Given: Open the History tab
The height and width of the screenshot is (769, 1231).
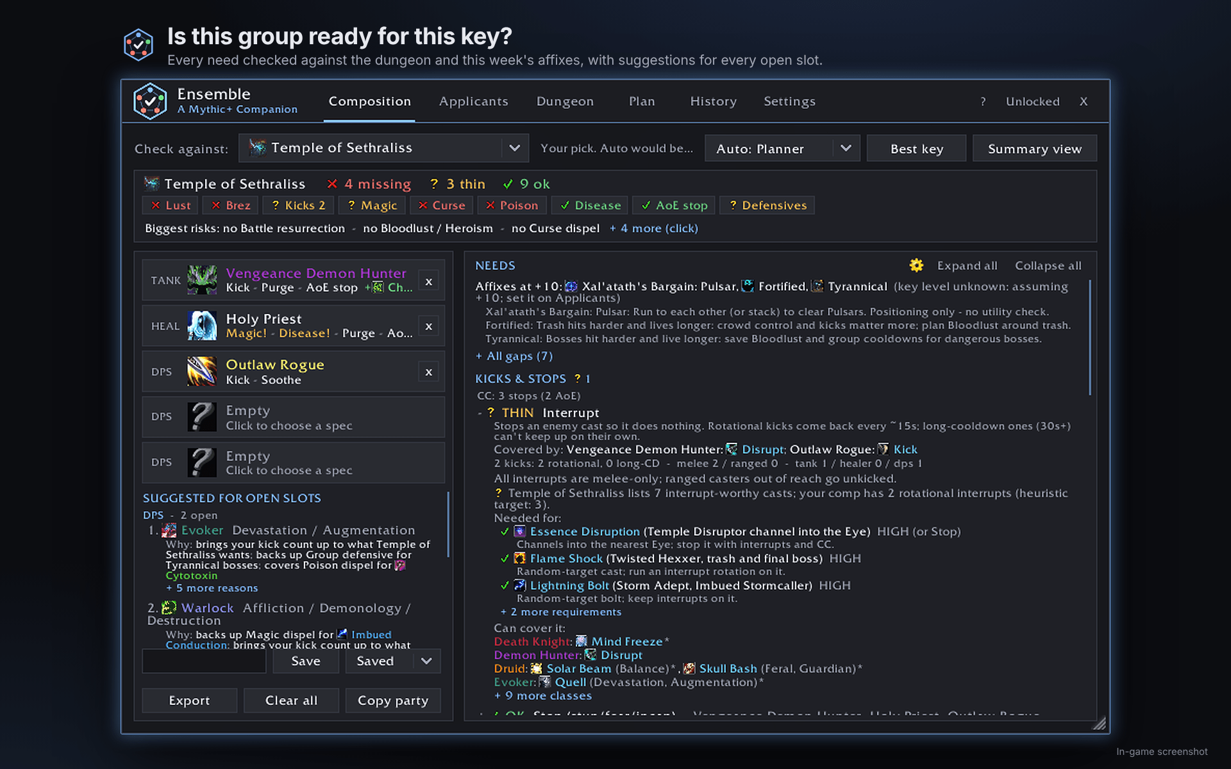Looking at the screenshot, I should click(714, 101).
